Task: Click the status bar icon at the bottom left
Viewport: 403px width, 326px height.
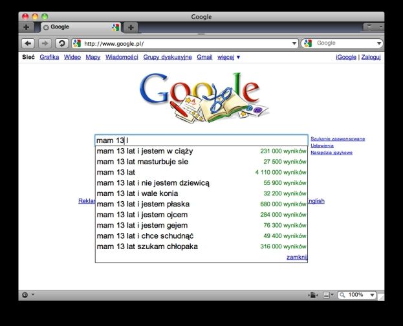Action: point(25,295)
